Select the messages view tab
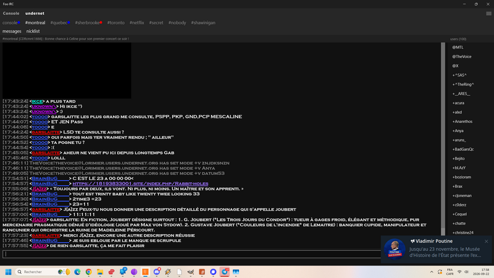 (12, 32)
